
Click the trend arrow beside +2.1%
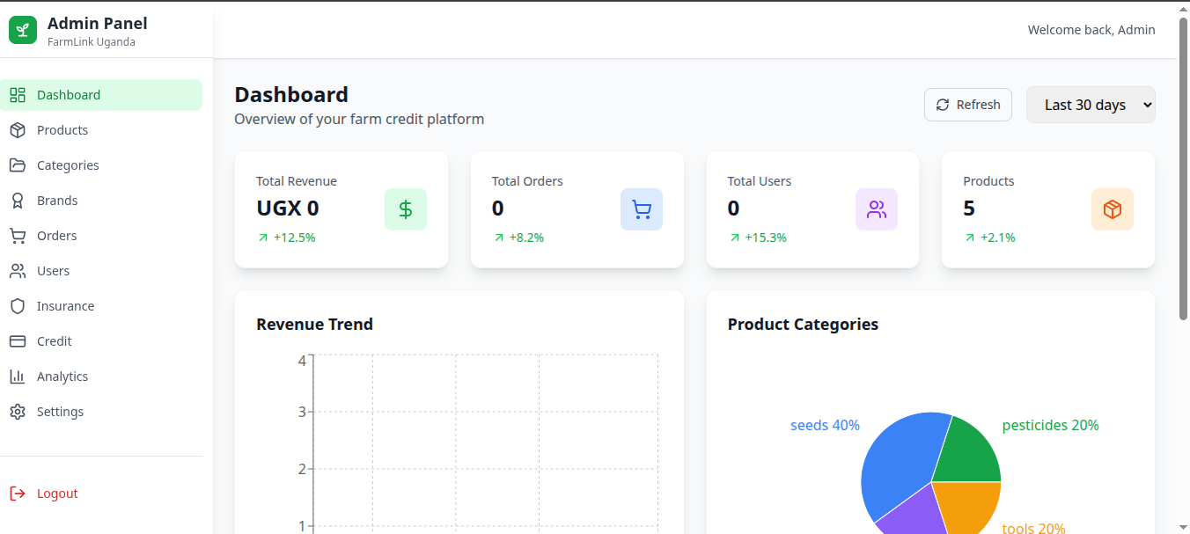point(969,238)
